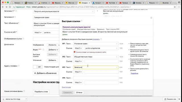Close the downloads bar with the X
Image resolution: width=182 pixels, height=102 pixels.
click(x=179, y=99)
